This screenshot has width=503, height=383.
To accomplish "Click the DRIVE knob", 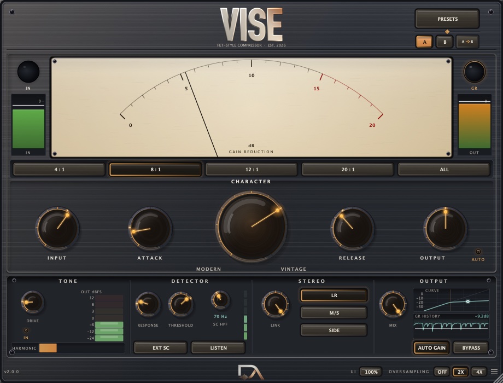I will pos(32,302).
